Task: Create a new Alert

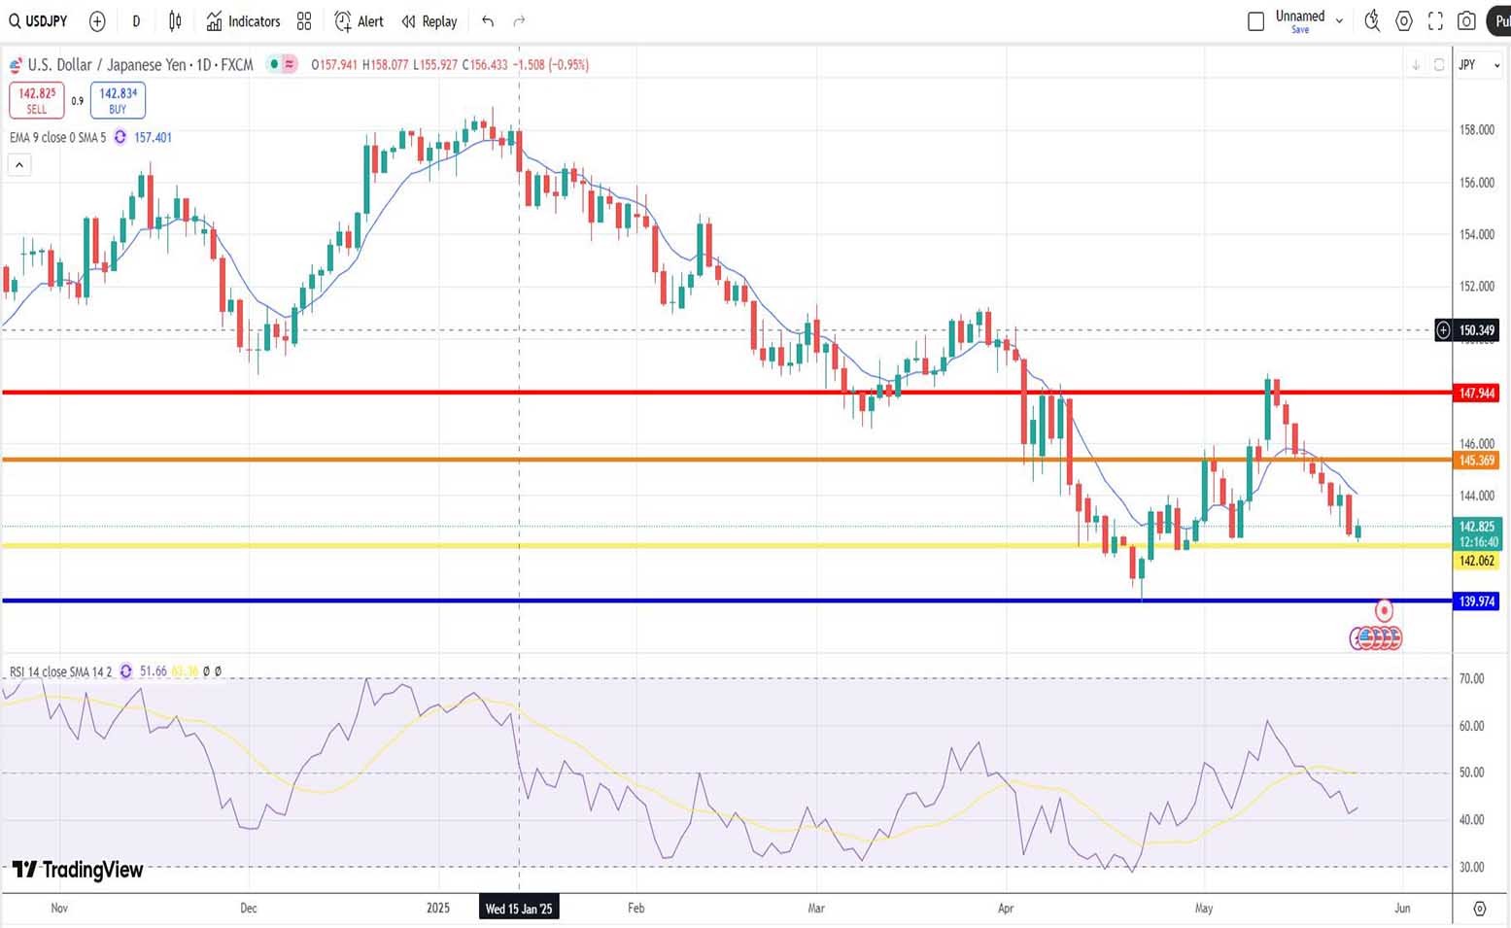Action: coord(359,21)
